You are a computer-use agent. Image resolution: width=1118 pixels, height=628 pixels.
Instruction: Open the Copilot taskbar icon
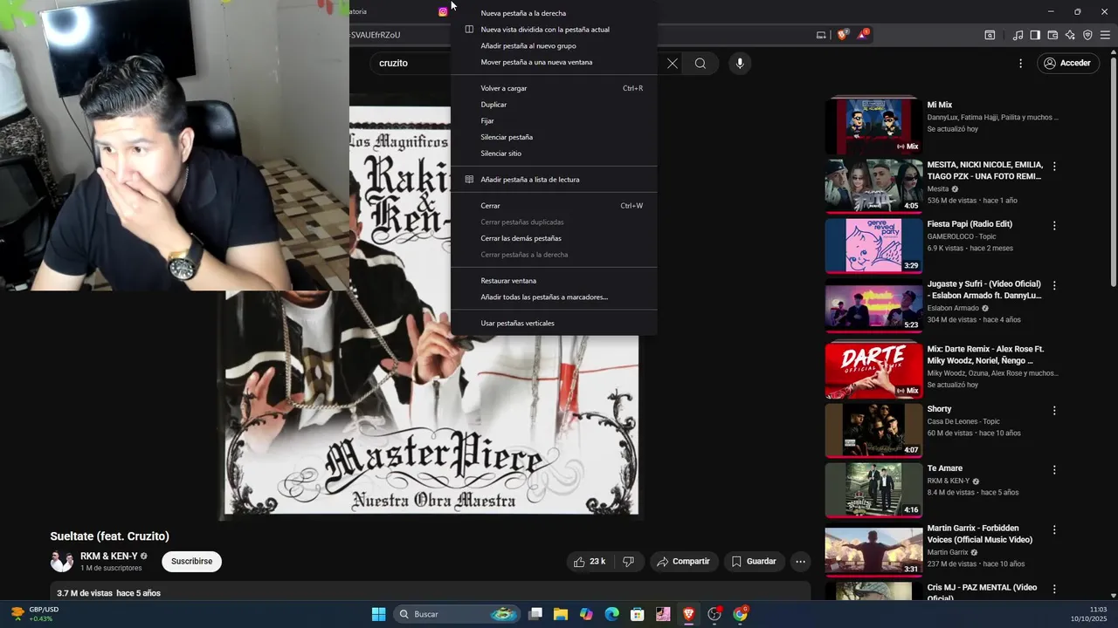point(586,614)
